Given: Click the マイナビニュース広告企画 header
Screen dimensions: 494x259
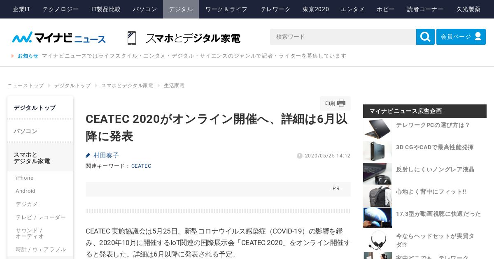Looking at the screenshot, I should pyautogui.click(x=425, y=111).
